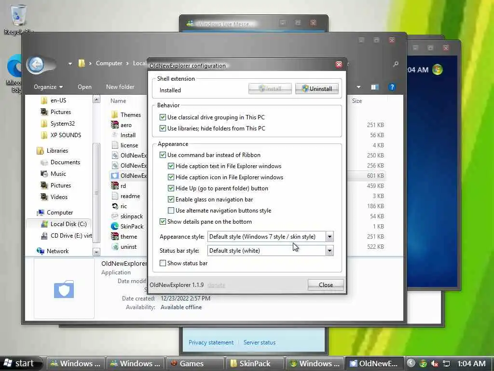Switch to OldNewExplorer taskbar button
Screen dimensions: 494x371
pos(374,363)
